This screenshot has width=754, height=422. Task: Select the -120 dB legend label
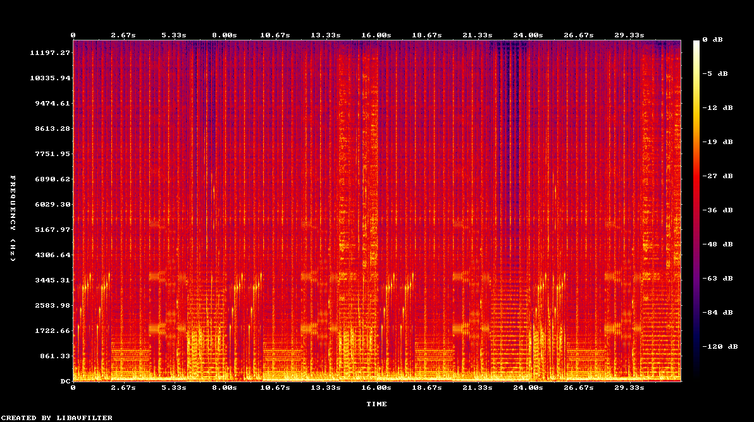coord(720,347)
